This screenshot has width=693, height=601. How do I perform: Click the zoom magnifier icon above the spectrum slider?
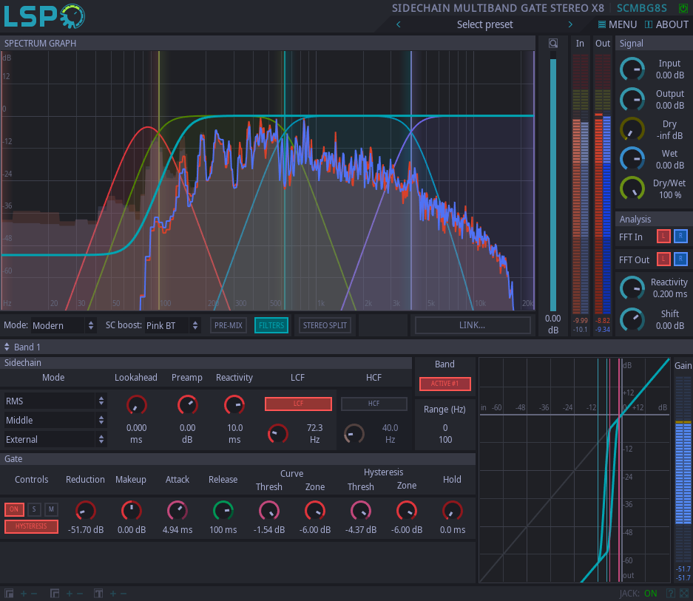coord(552,44)
